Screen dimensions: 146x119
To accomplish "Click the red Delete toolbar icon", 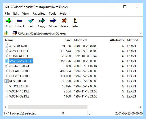I will click(x=64, y=21).
